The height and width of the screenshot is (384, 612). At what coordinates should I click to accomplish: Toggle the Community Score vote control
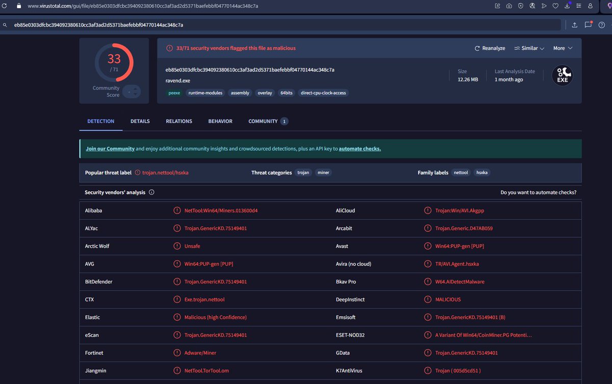(131, 91)
